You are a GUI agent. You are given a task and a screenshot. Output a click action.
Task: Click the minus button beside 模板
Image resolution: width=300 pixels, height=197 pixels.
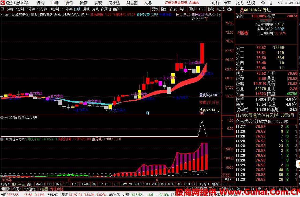(x=231, y=184)
